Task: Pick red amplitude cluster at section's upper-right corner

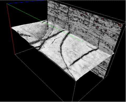Action: [x=120, y=25]
